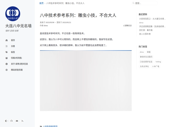This screenshot has width=170, height=127.
Task: Open recent post 高三大事年表
Action: point(145,34)
